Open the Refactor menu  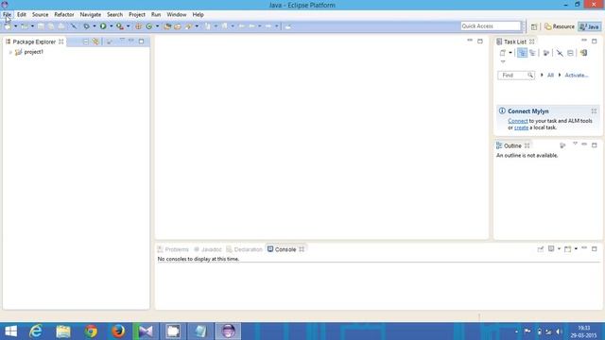click(x=64, y=15)
